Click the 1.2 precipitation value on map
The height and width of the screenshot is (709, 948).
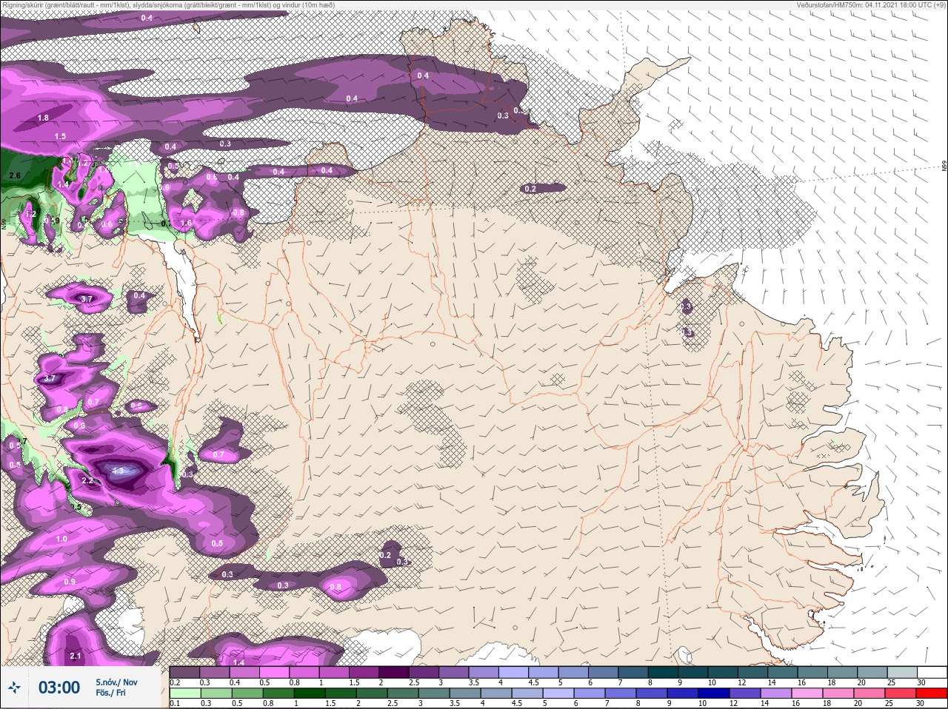[x=31, y=214]
